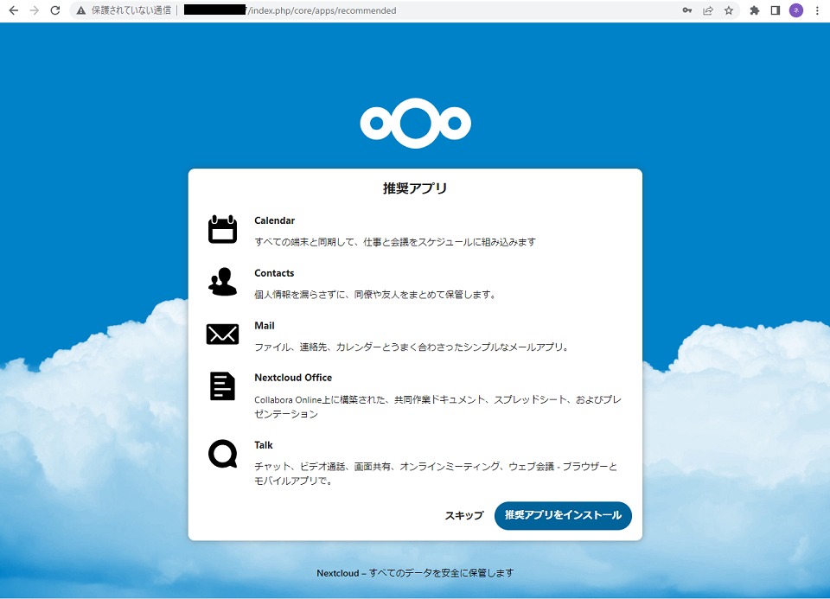Click the not-secure warning triangle icon
The width and height of the screenshot is (830, 599).
tap(81, 10)
